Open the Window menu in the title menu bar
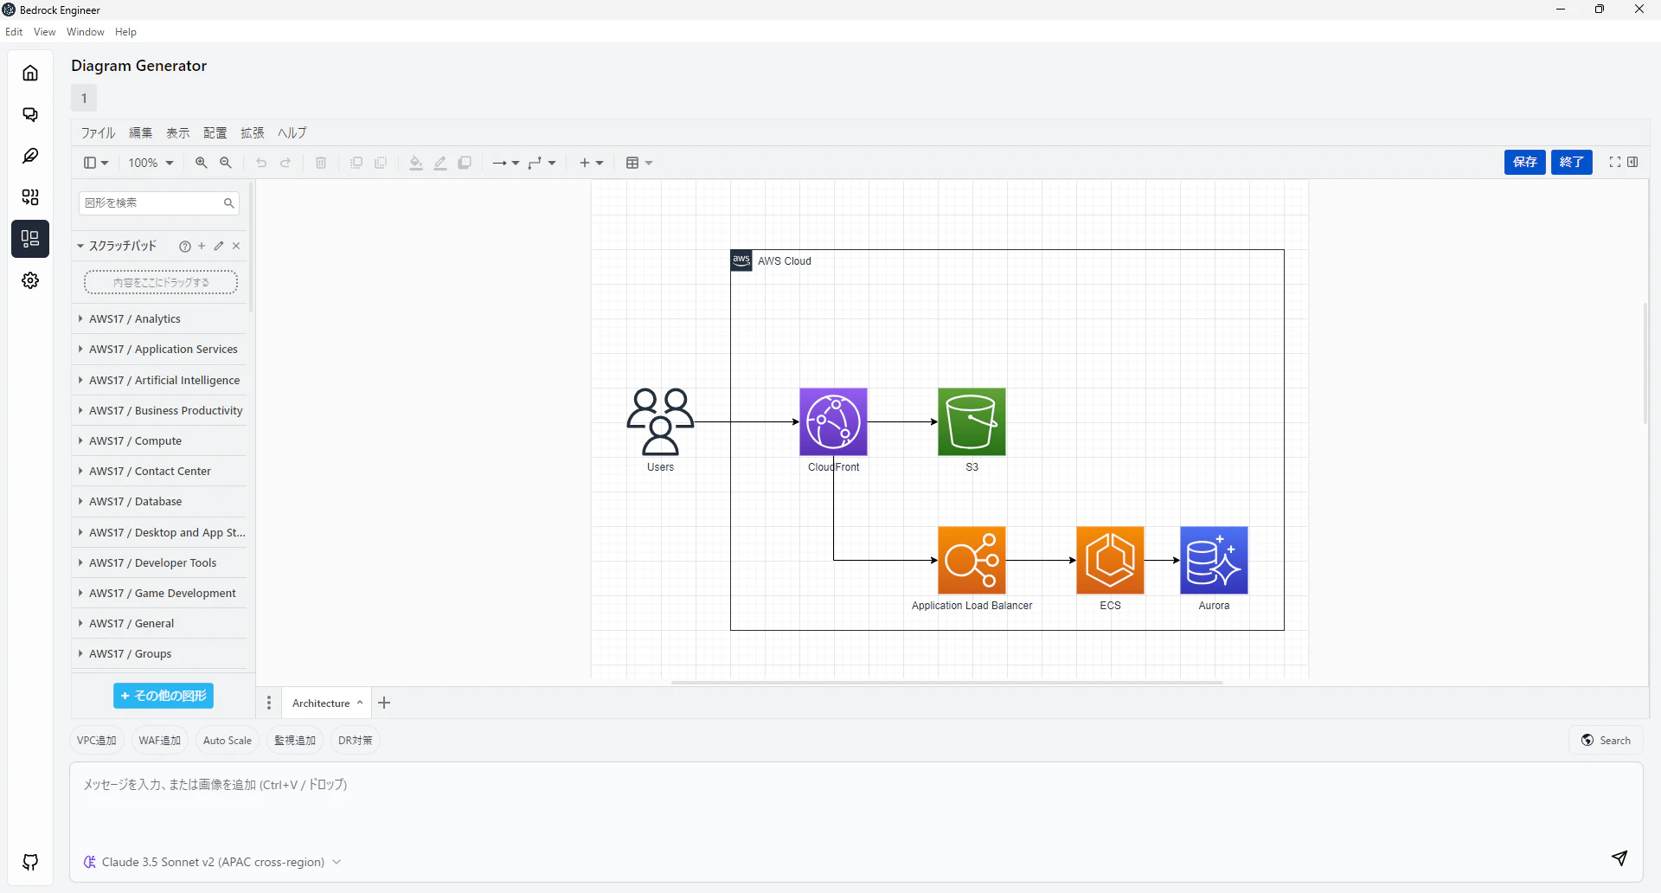This screenshot has width=1661, height=893. 86,32
